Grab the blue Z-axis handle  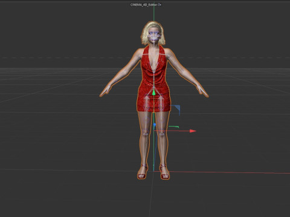[x=155, y=125]
